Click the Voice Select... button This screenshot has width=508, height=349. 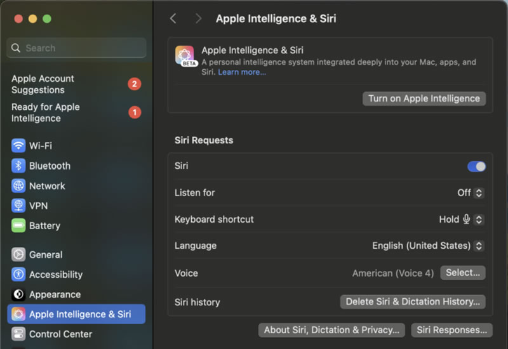pos(463,273)
